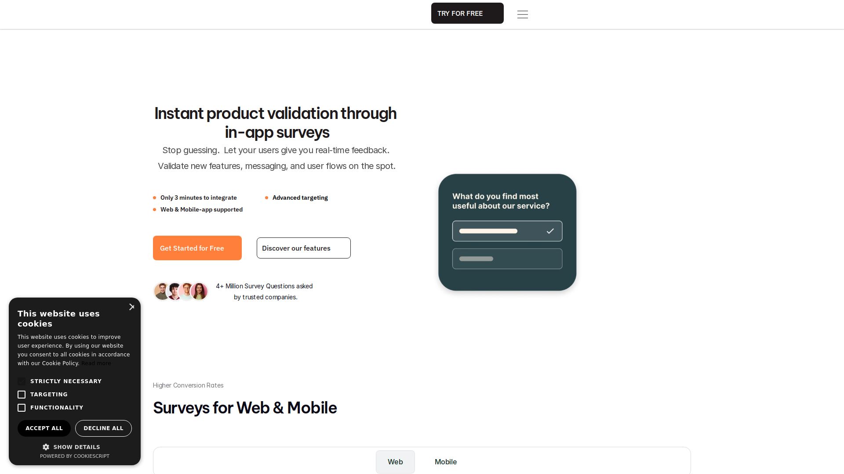
Task: Open the cookie policy Read more link
Action: [x=96, y=363]
